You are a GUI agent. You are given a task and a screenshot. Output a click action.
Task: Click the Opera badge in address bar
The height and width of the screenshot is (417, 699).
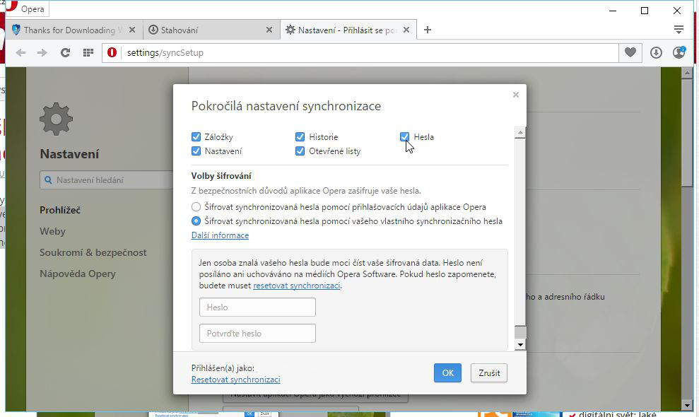(112, 52)
